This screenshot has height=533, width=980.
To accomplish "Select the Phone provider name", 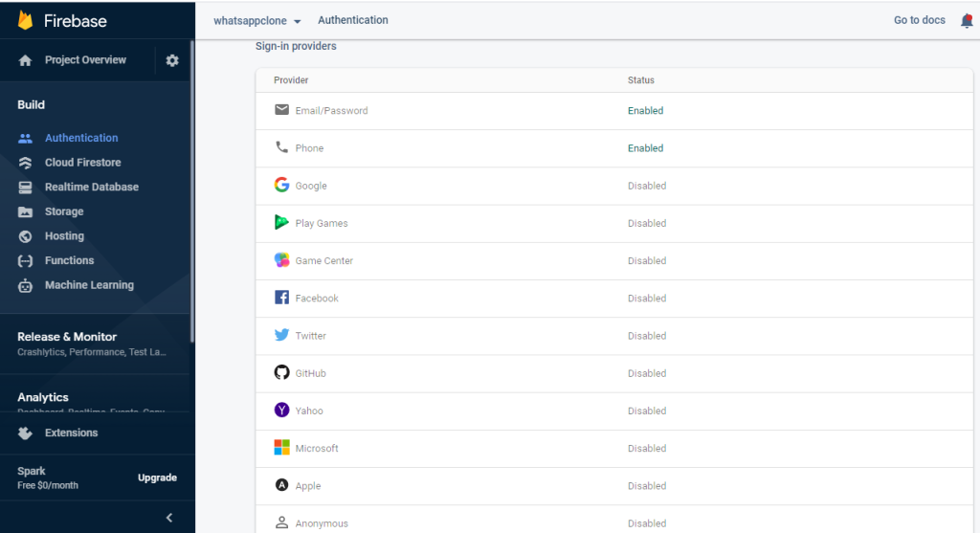I will 309,148.
